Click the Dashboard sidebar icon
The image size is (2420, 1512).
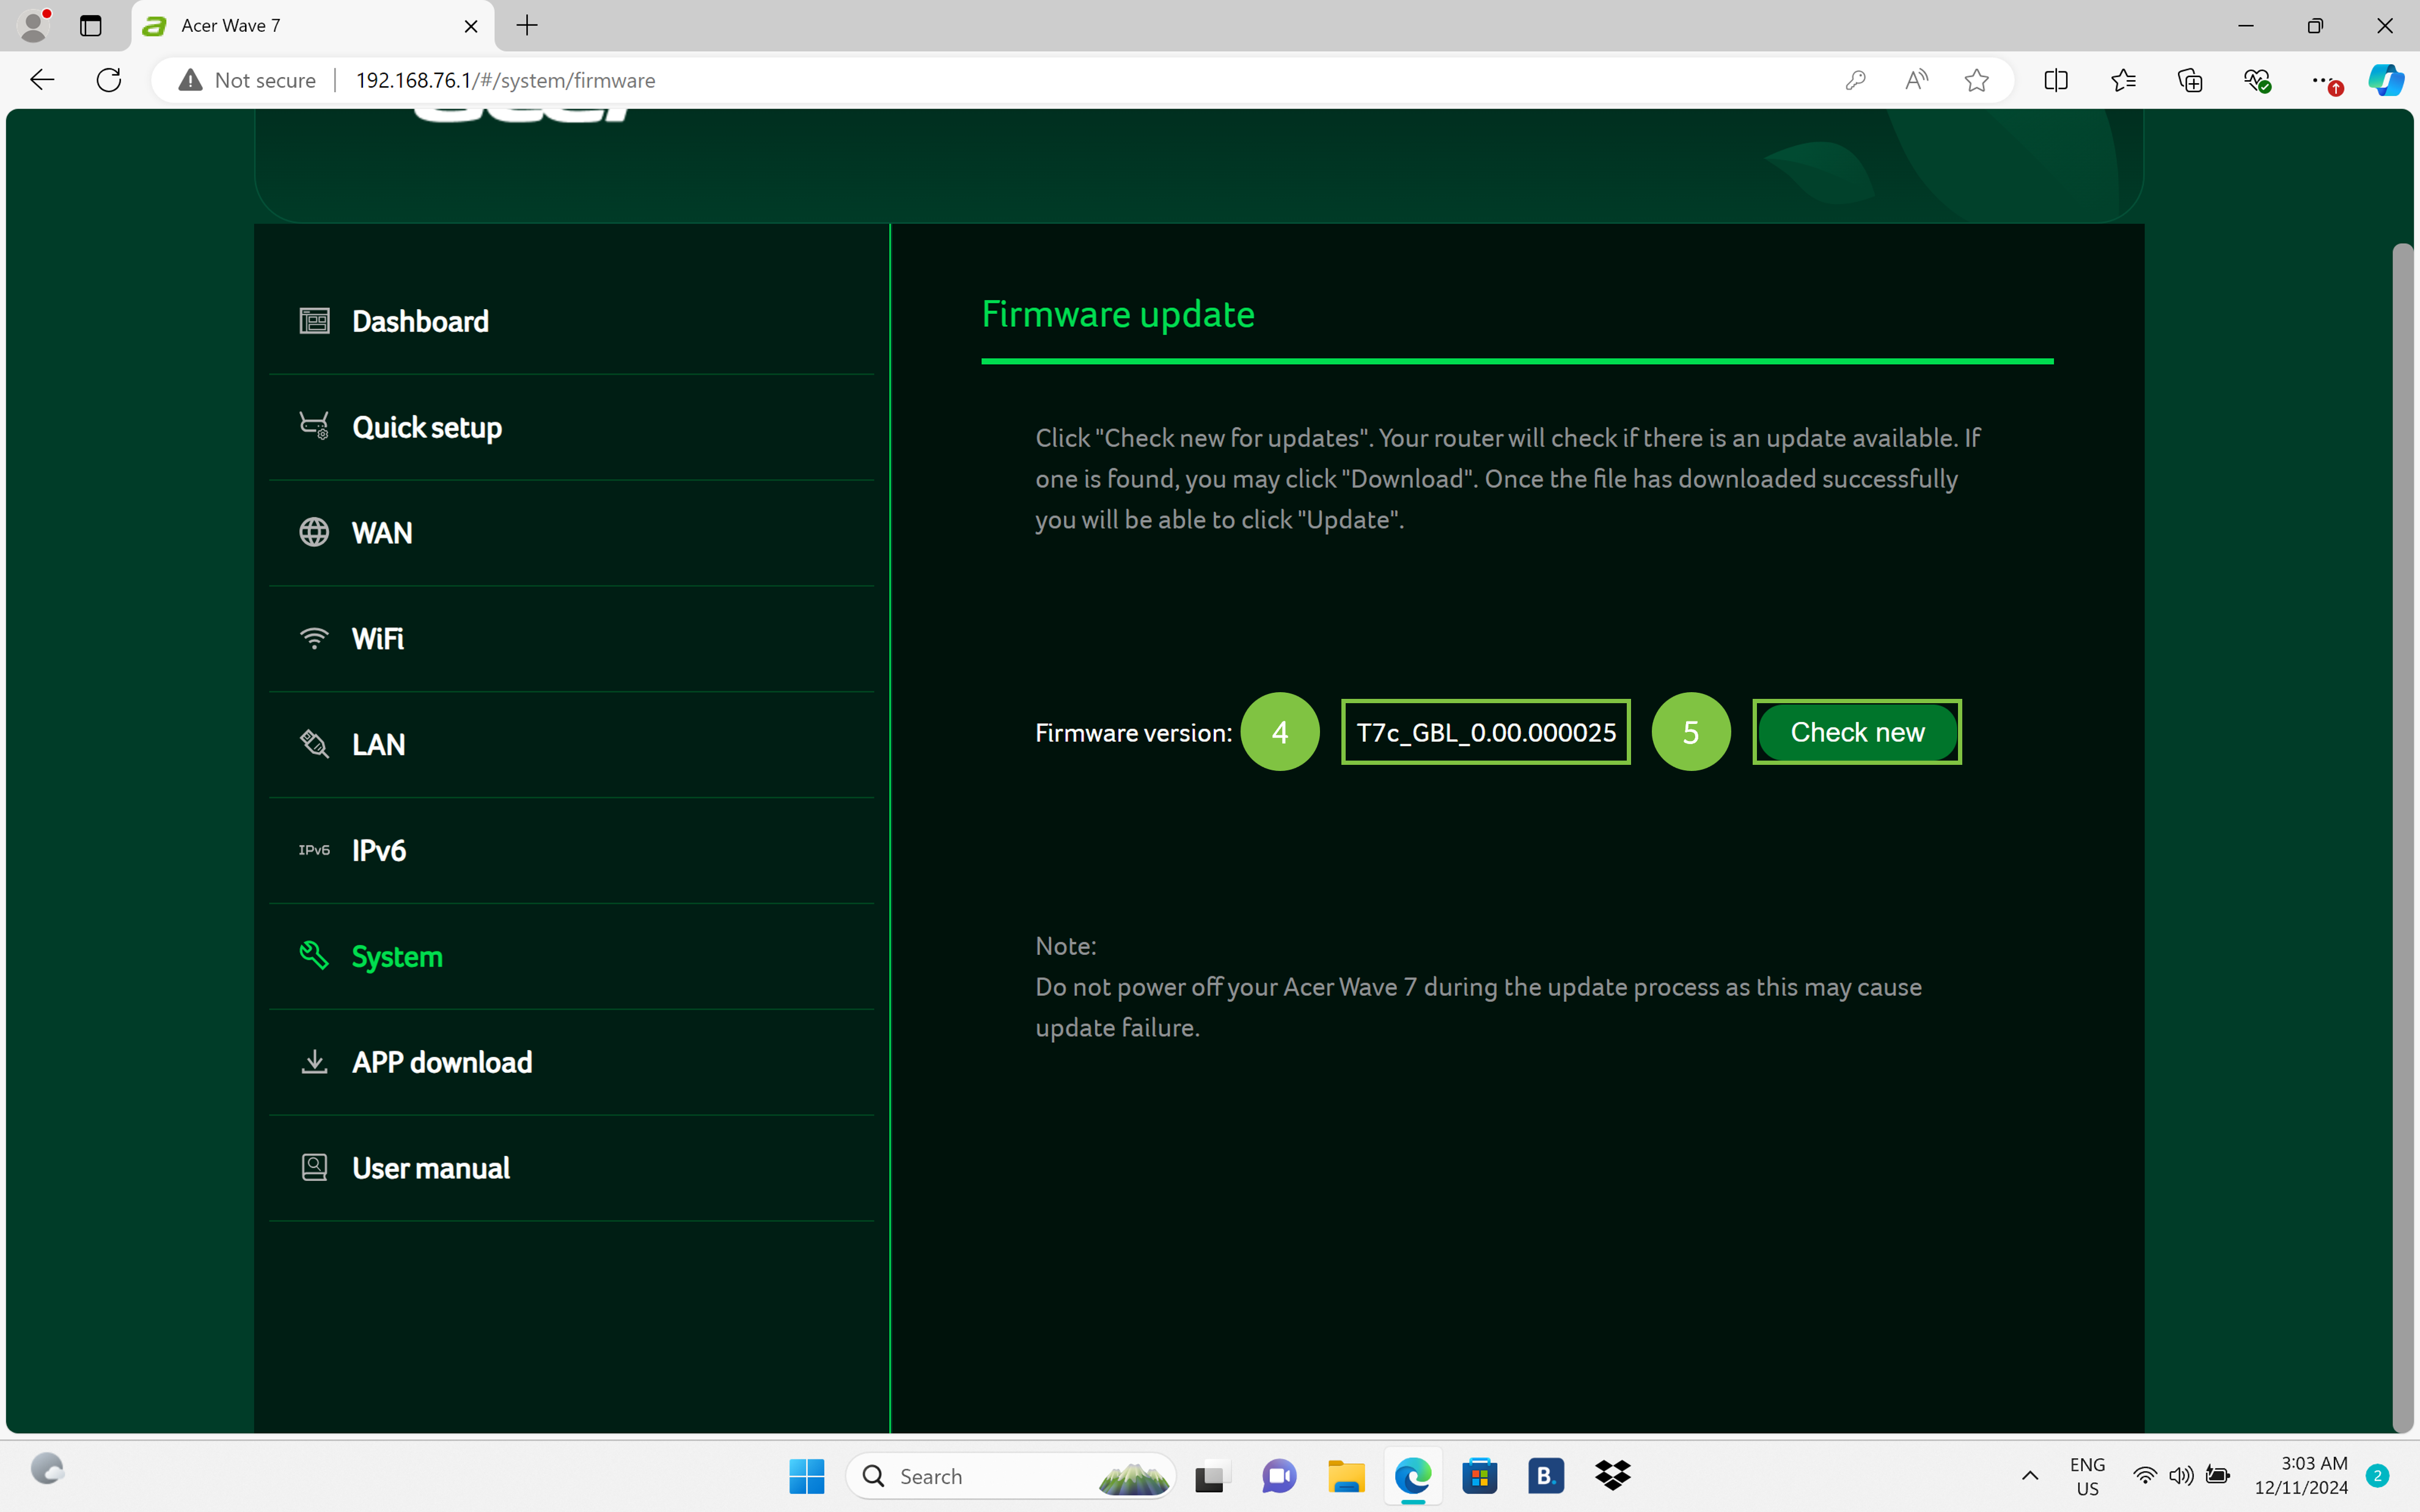point(314,321)
